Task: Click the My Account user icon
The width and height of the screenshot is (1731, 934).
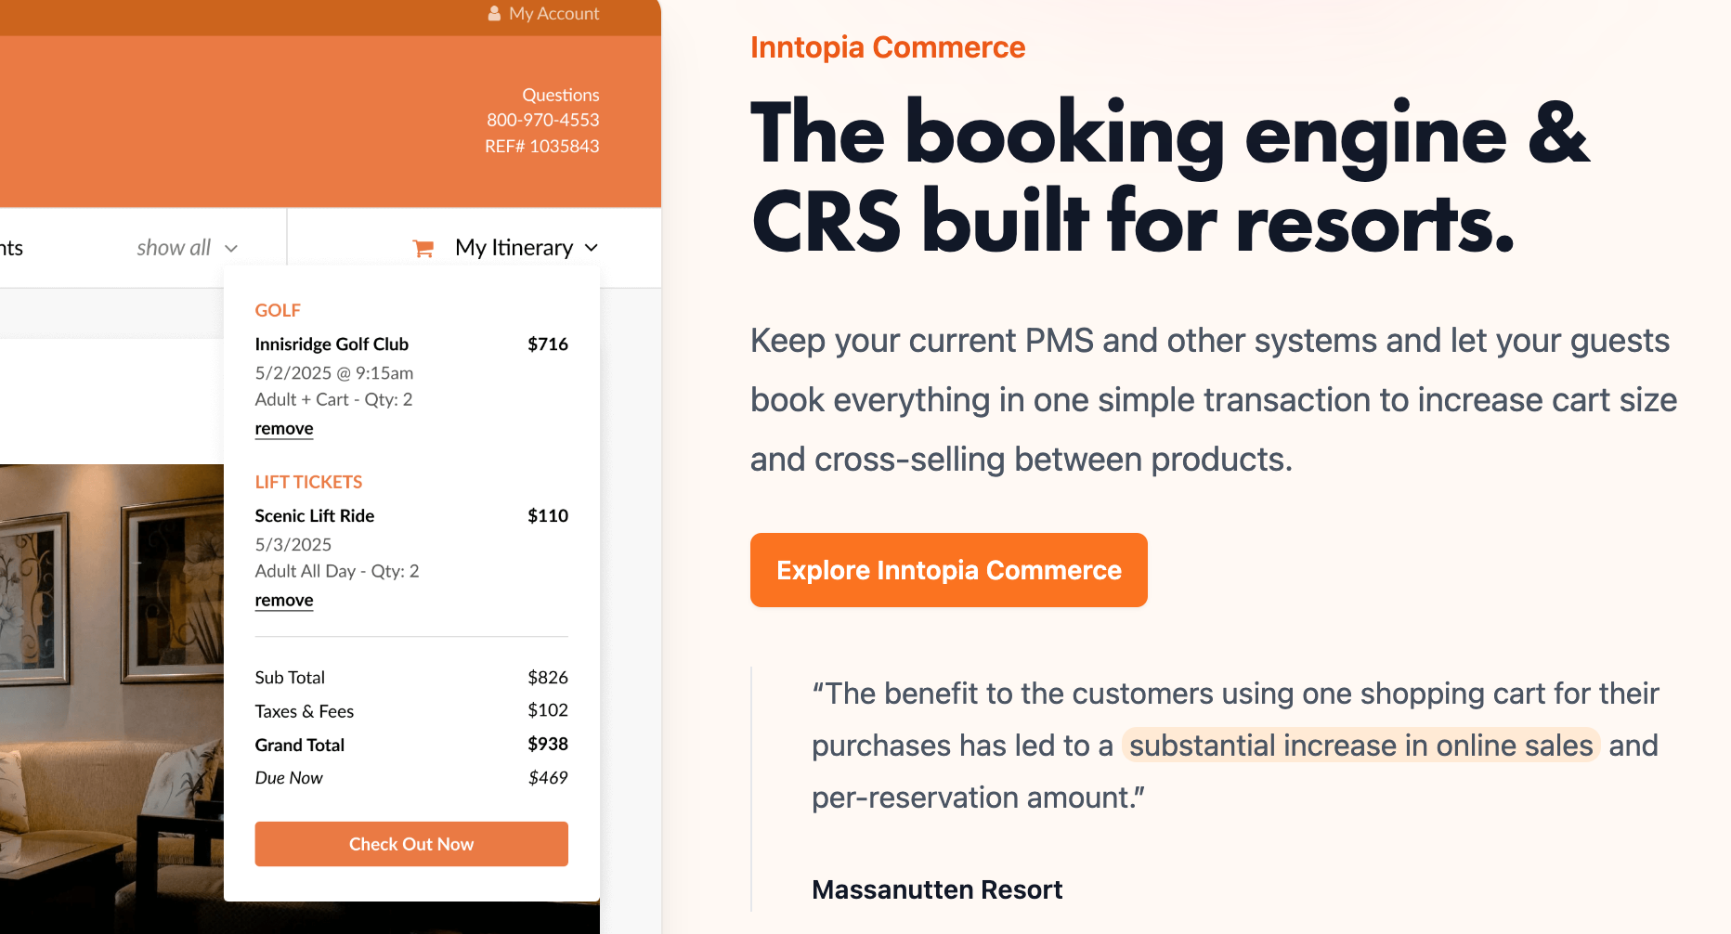Action: tap(494, 14)
